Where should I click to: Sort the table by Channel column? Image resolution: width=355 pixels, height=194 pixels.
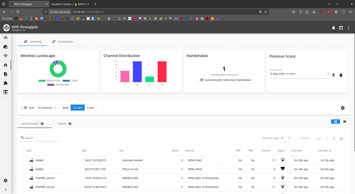click(265, 151)
